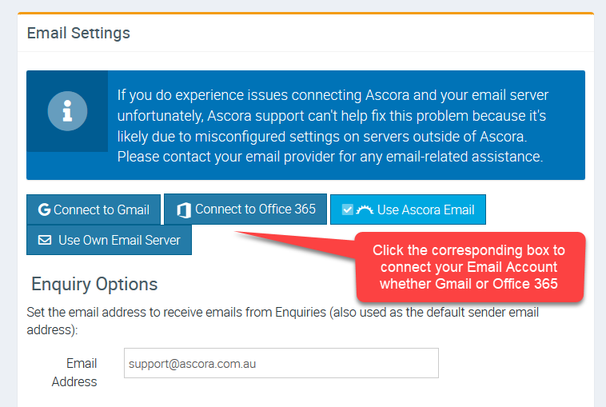Click the Google G icon on the Gmail button
This screenshot has width=606, height=407.
[x=45, y=210]
